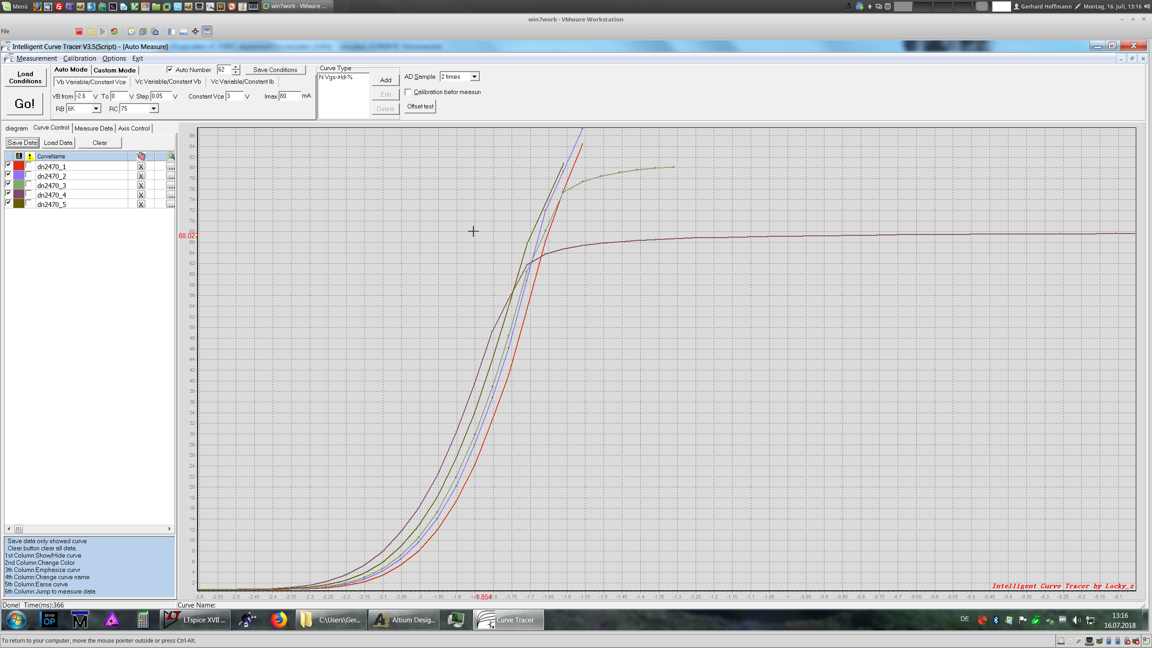Switch to the diagram tab

17,129
